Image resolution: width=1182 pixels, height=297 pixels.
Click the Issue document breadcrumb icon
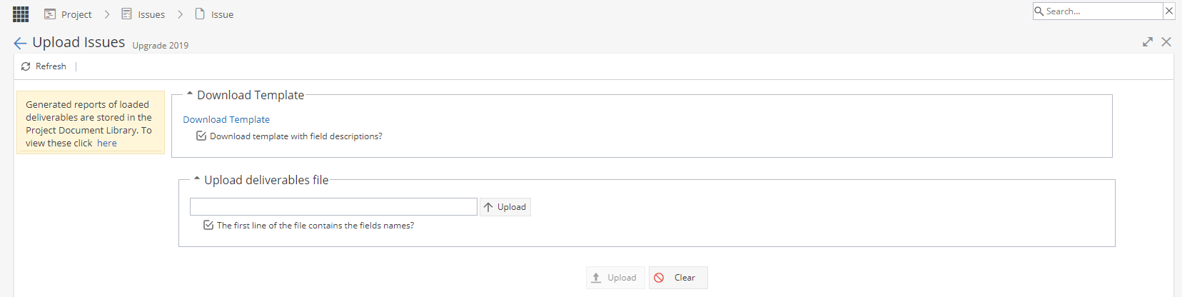coord(200,14)
